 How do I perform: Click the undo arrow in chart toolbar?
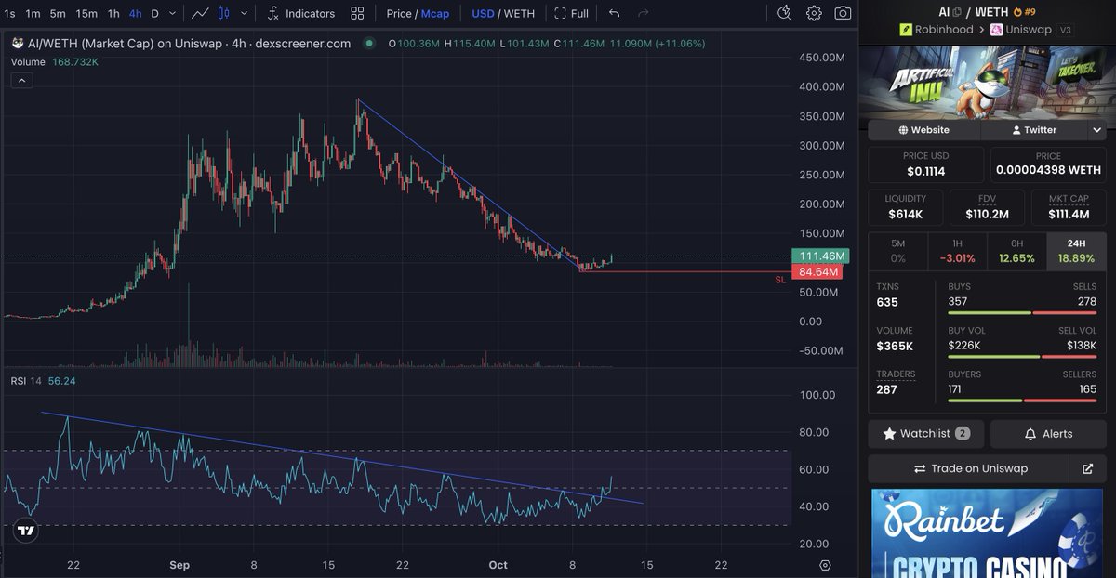[614, 14]
